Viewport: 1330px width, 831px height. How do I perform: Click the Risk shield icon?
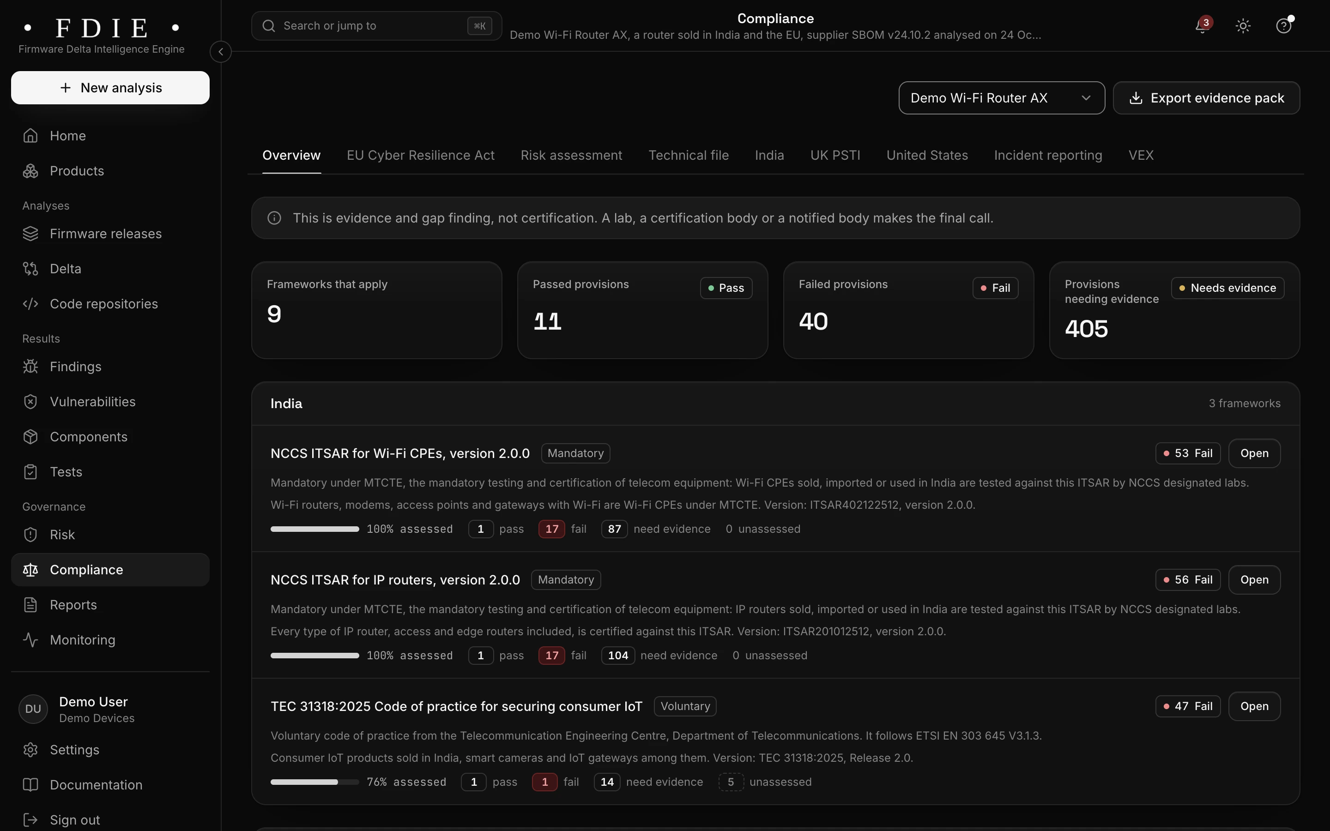pos(31,535)
